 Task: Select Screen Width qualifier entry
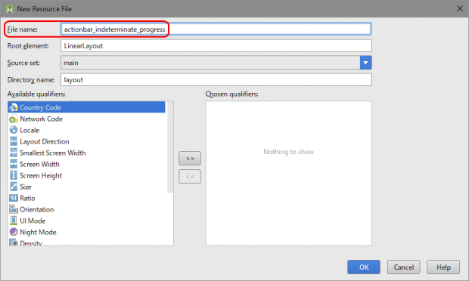point(87,164)
